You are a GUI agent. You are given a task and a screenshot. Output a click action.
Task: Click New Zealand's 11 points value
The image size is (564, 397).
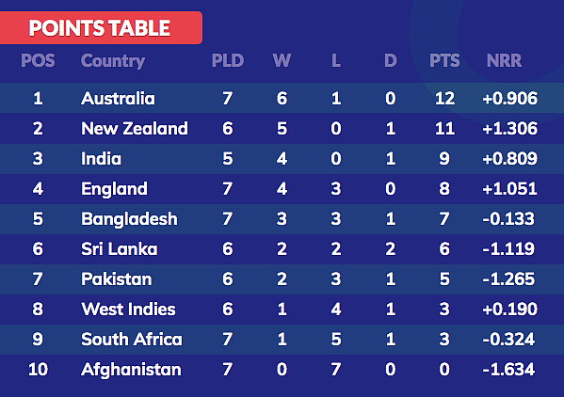coord(444,129)
